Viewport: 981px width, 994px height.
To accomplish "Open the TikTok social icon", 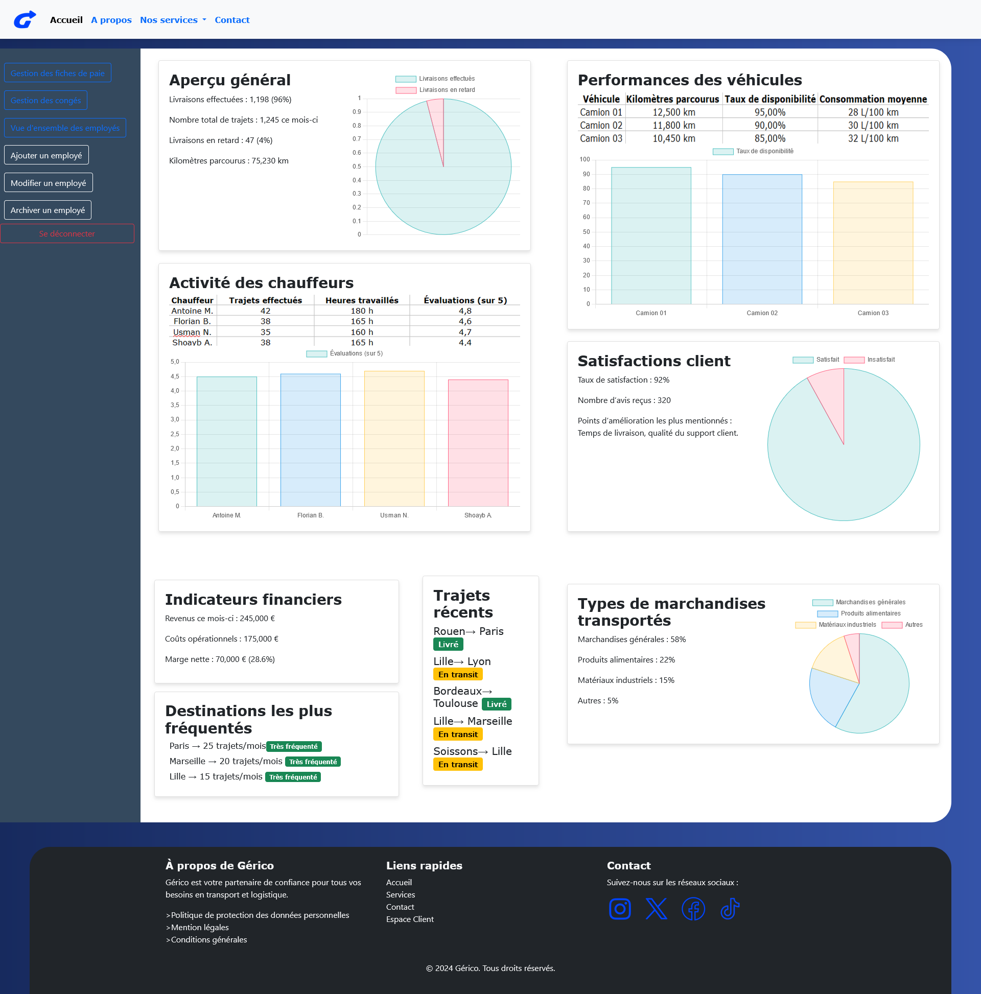I will (730, 909).
